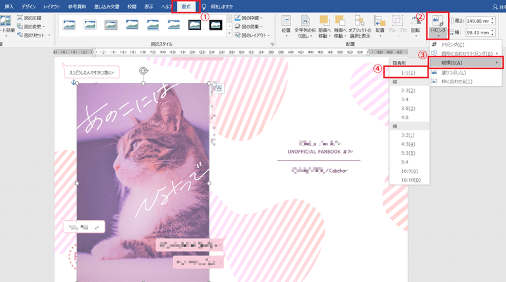Click the 何をしますか search box
The height and width of the screenshot is (282, 506).
(221, 6)
